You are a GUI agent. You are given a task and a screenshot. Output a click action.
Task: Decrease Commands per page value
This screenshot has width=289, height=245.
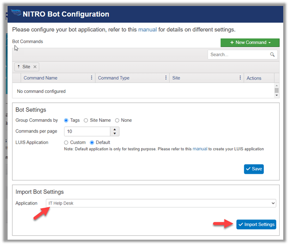(x=115, y=133)
